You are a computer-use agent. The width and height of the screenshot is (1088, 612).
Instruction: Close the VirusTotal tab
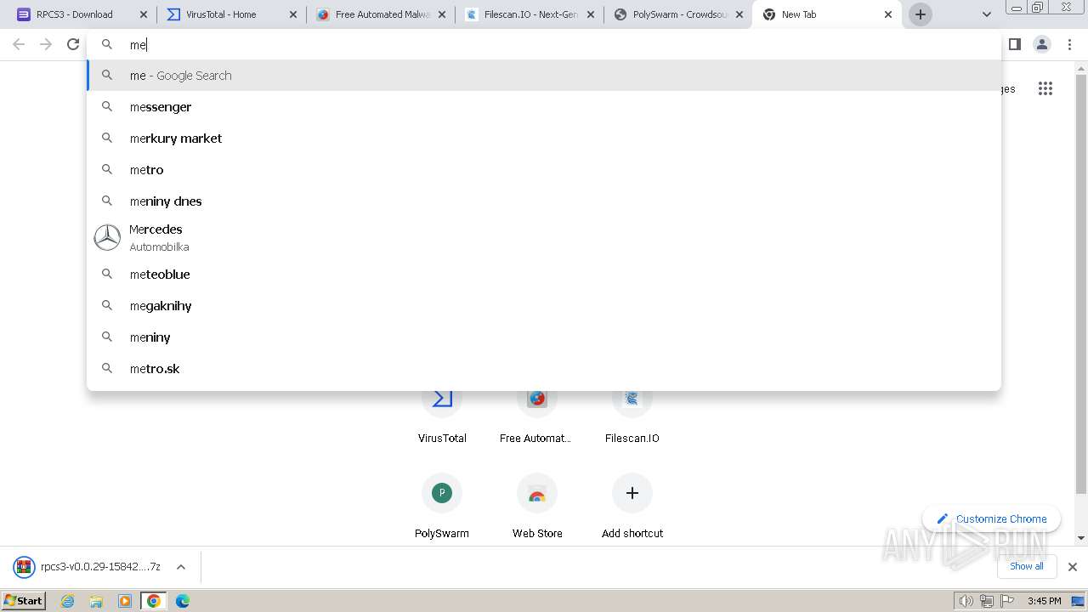click(293, 14)
